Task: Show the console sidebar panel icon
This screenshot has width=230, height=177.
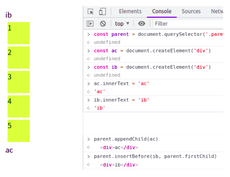Action: 90,24
